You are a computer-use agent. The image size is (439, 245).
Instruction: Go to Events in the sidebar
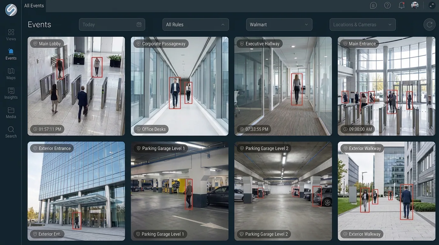click(x=11, y=54)
